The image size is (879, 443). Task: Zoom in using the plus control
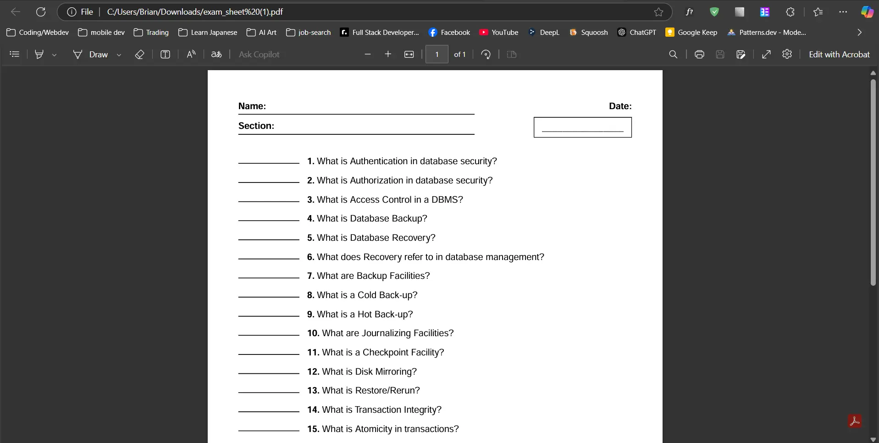[x=388, y=55]
